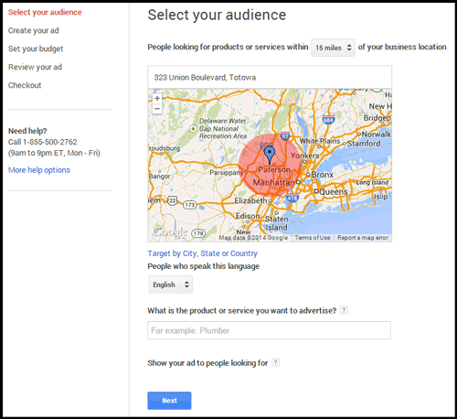Go to Create your ad step
This screenshot has height=419, width=457.
[x=34, y=30]
